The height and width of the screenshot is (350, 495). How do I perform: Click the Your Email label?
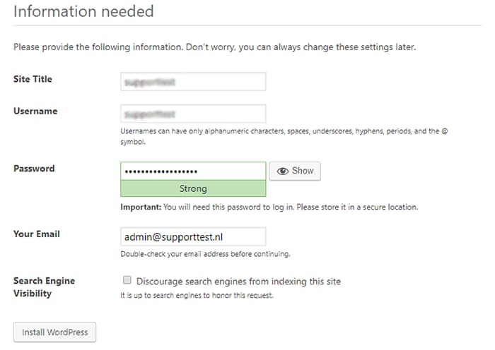pos(37,234)
